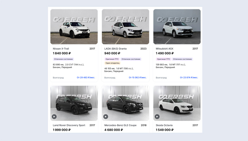Open LADA Granta car photo
248x141 pixels.
pyautogui.click(x=125, y=27)
